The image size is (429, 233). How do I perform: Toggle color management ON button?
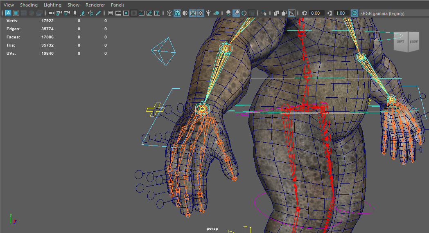(x=354, y=13)
